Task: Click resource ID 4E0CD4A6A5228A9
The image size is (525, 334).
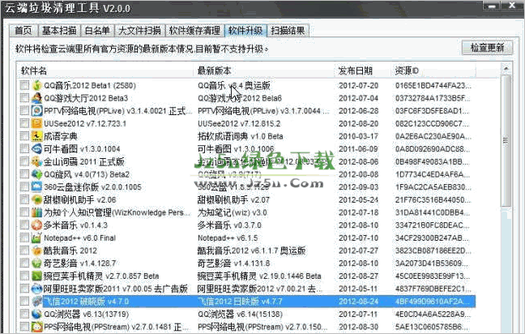Action: pyautogui.click(x=433, y=315)
